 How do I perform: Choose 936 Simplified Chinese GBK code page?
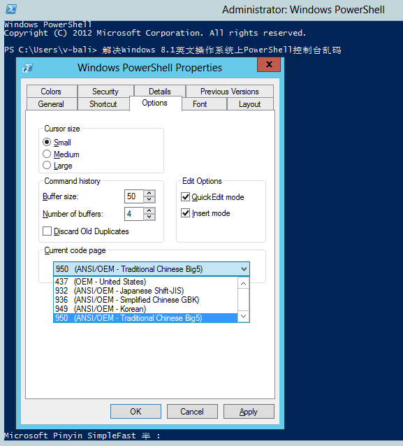[x=145, y=300]
